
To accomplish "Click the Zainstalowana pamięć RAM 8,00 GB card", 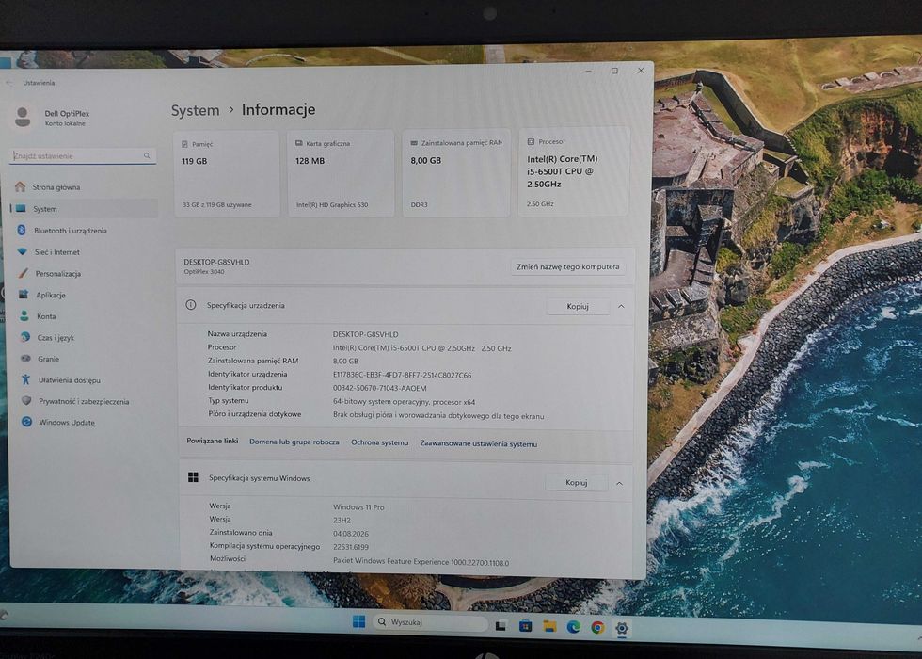I will click(456, 173).
